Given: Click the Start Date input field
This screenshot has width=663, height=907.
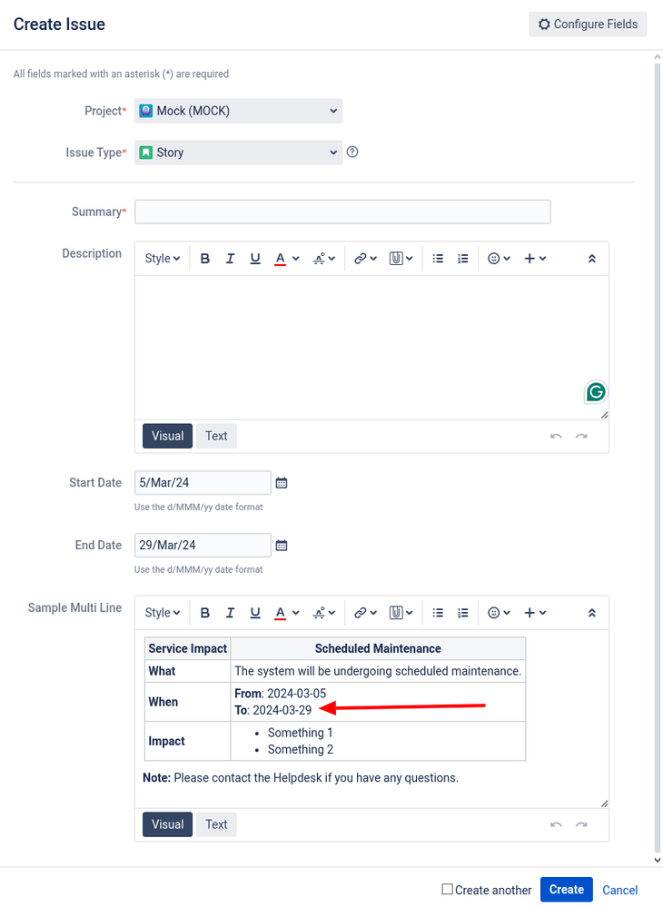Looking at the screenshot, I should (203, 483).
